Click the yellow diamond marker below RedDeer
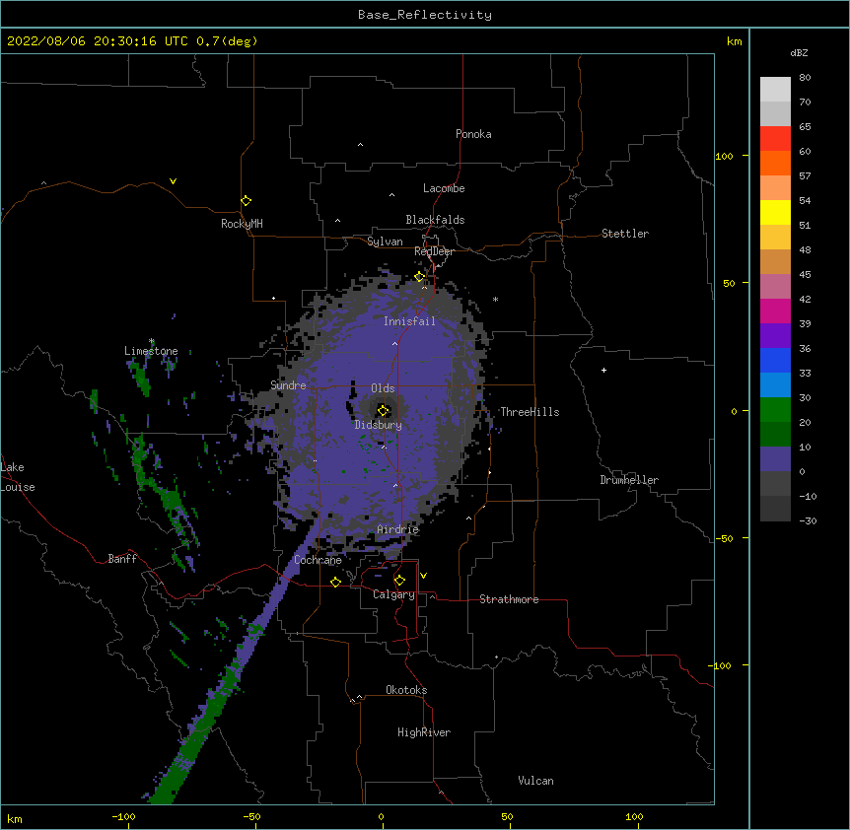This screenshot has height=830, width=850. (420, 277)
